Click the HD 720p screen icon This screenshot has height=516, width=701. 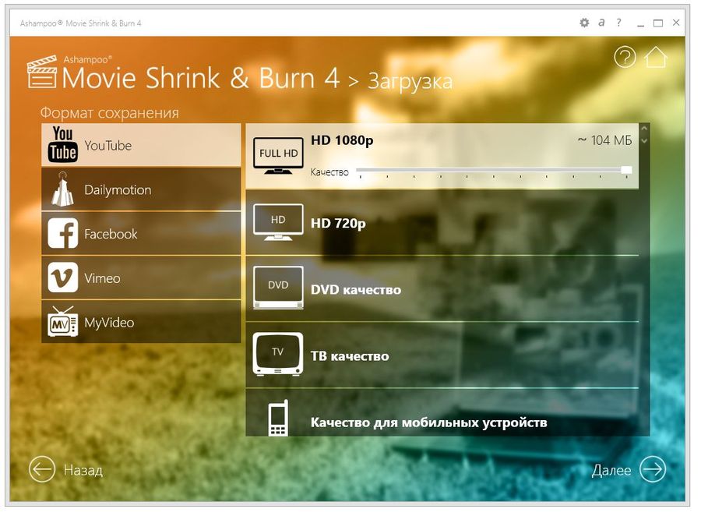(277, 222)
